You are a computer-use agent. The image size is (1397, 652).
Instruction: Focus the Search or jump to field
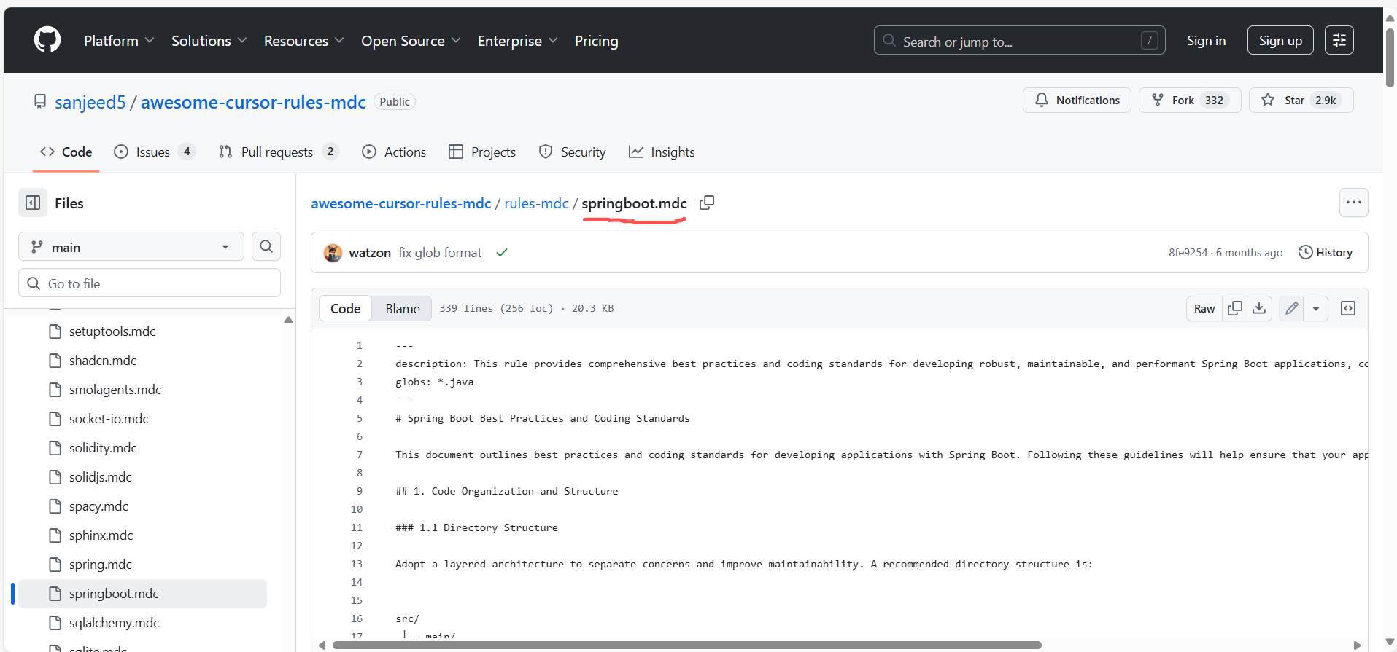1019,40
